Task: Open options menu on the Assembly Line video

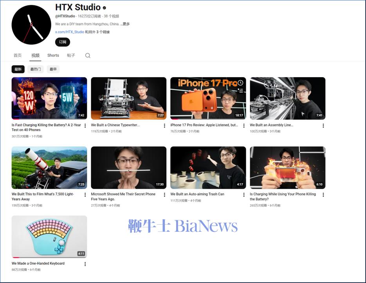Action: pos(323,126)
